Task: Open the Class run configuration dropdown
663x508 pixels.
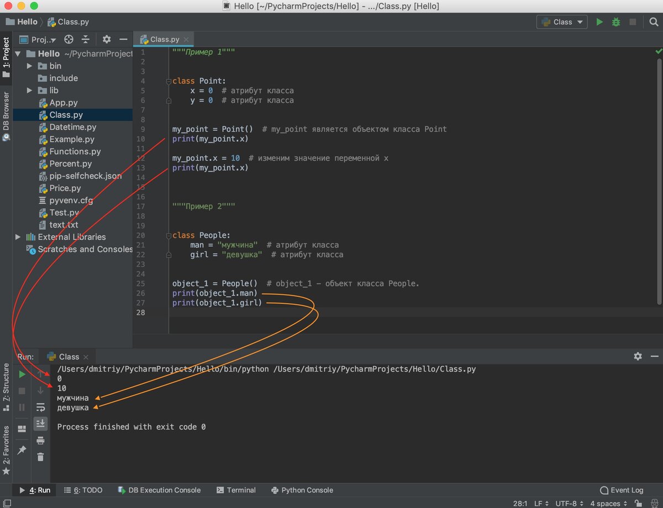Action: click(562, 22)
